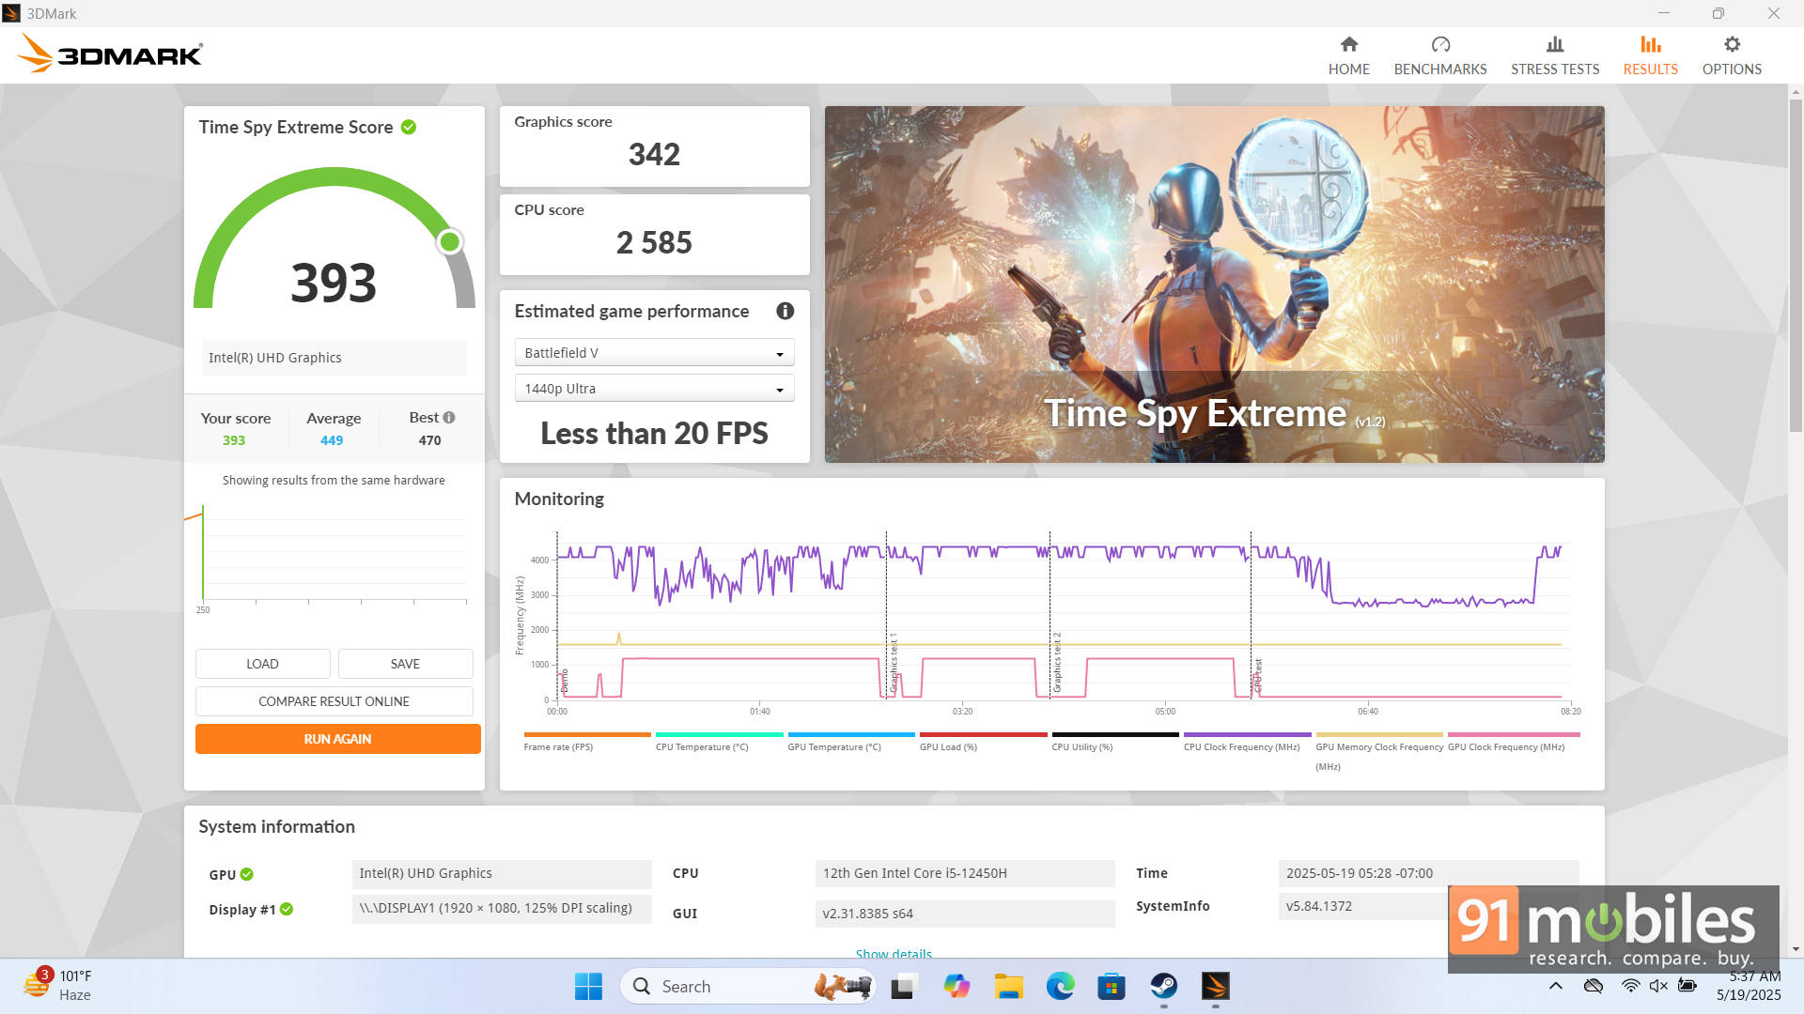Viewport: 1804px width, 1014px height.
Task: Open the Benchmarks gauge icon
Action: pyautogui.click(x=1440, y=44)
